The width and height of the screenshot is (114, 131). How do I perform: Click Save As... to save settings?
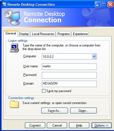pos(55,111)
